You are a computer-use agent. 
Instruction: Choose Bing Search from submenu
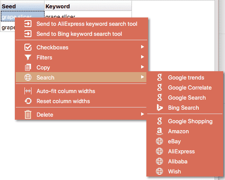185,107
